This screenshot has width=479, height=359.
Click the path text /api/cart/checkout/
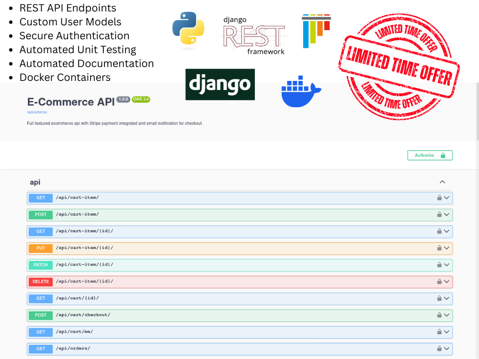[83, 315]
